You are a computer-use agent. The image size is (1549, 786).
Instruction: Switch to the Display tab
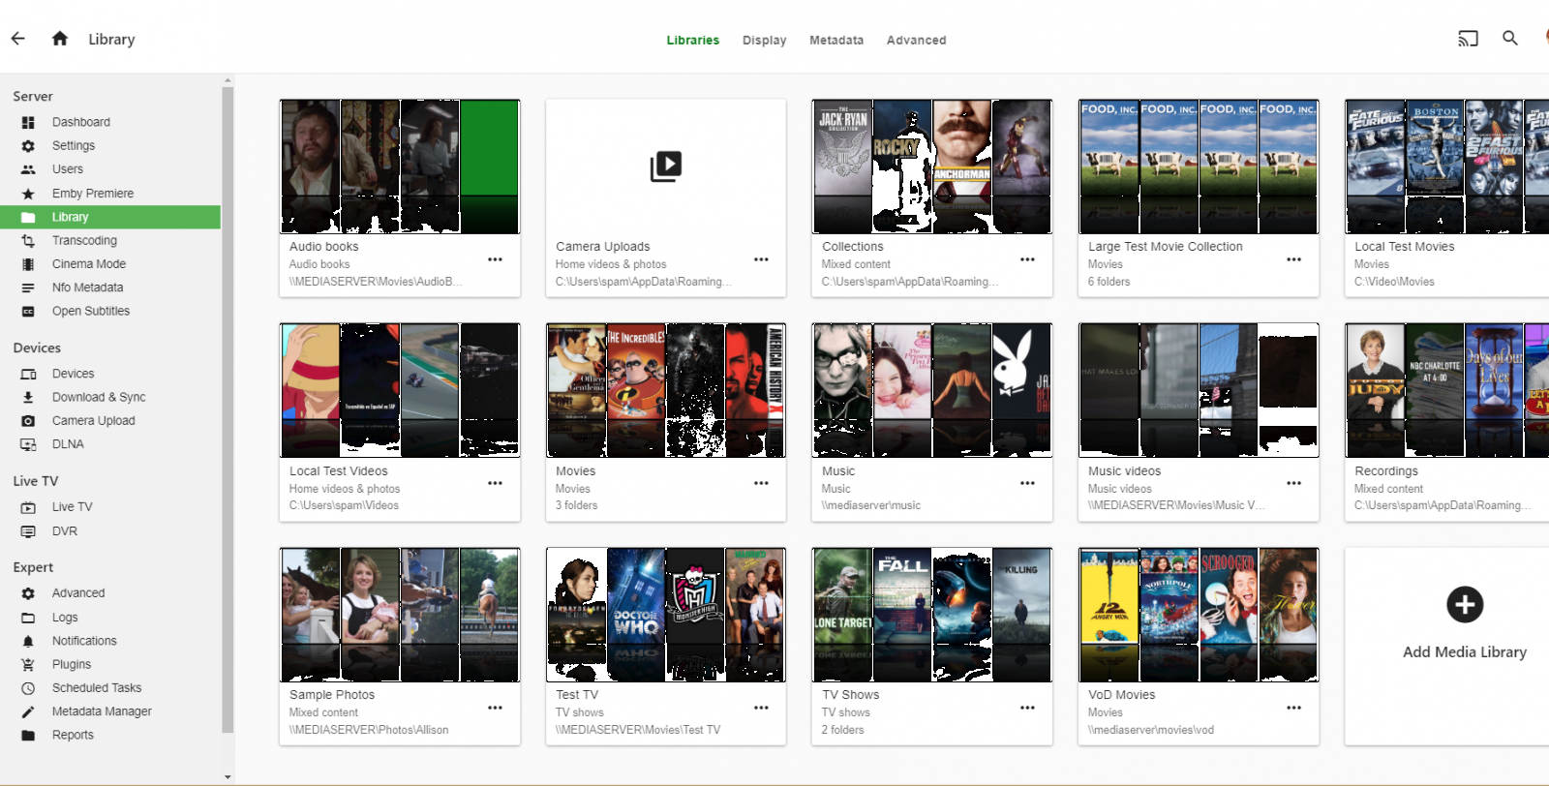(x=764, y=41)
